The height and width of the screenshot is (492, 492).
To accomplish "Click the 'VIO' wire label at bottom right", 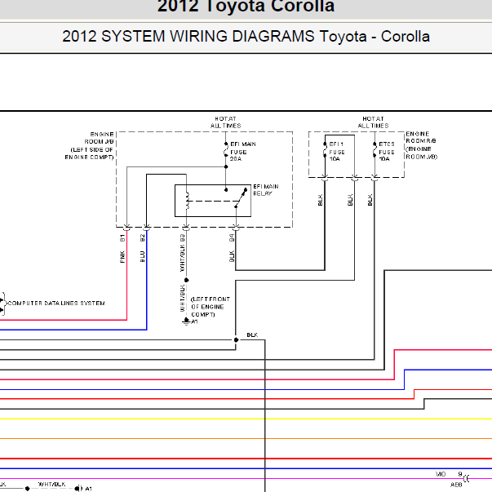I will pyautogui.click(x=441, y=474).
